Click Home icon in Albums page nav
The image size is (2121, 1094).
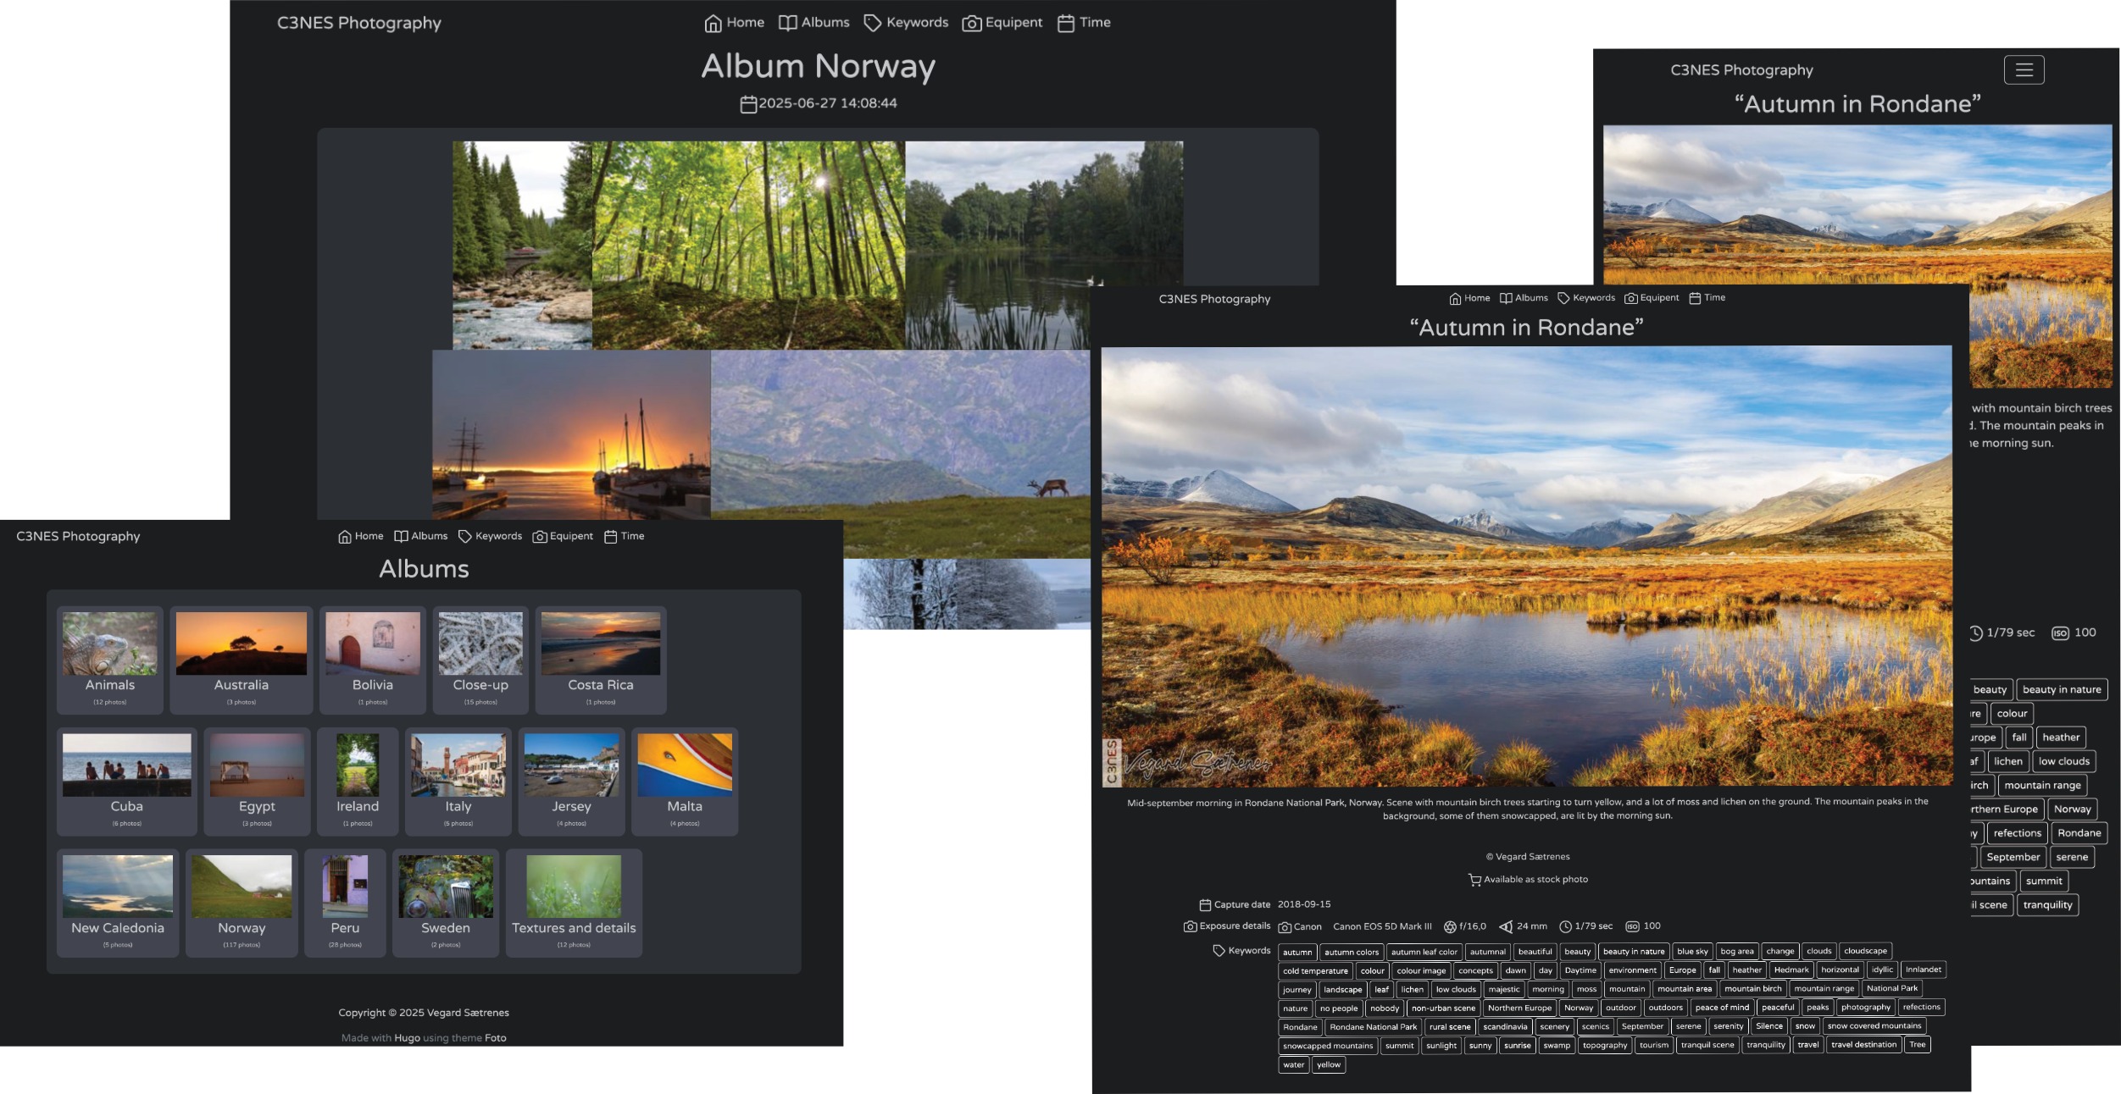[345, 536]
